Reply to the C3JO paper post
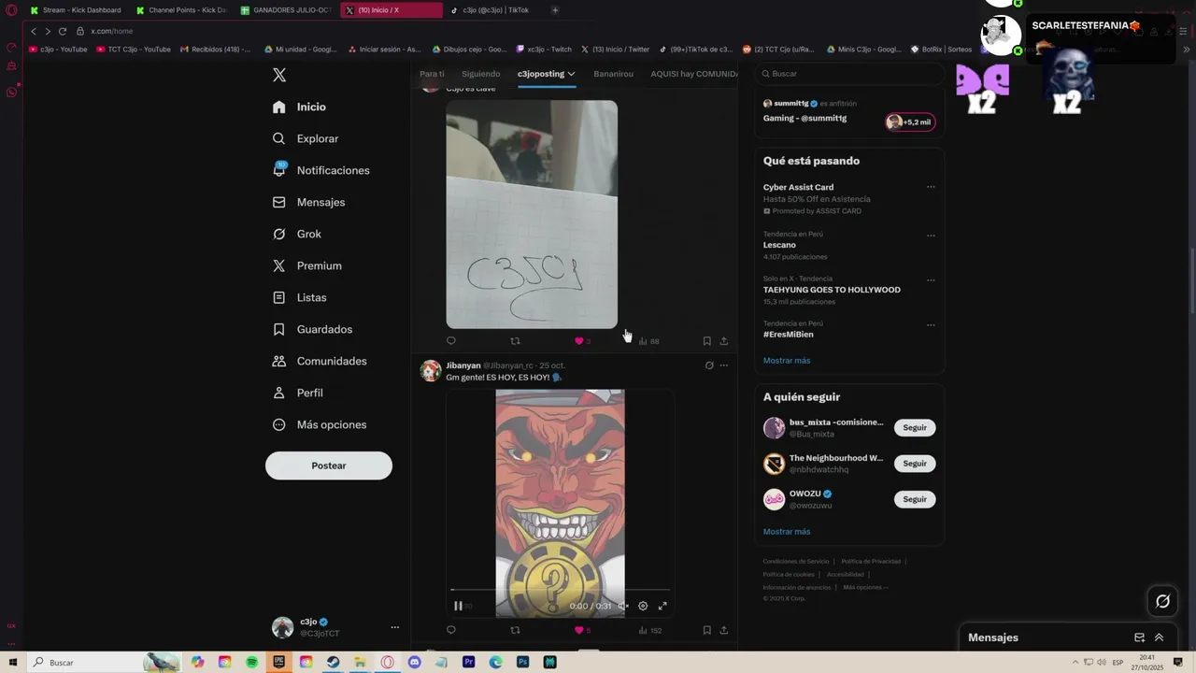 [x=451, y=341]
